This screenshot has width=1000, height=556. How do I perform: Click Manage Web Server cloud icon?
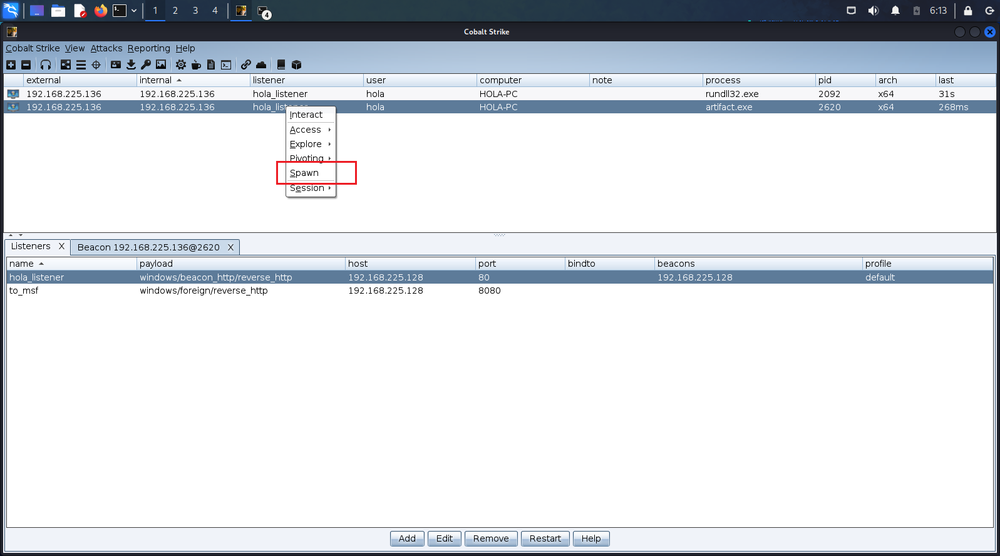[261, 64]
